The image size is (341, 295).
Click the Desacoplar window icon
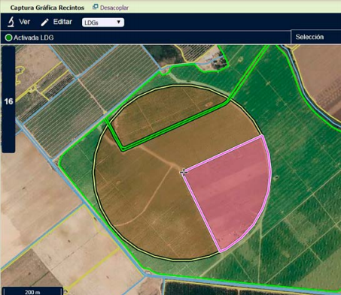point(95,7)
